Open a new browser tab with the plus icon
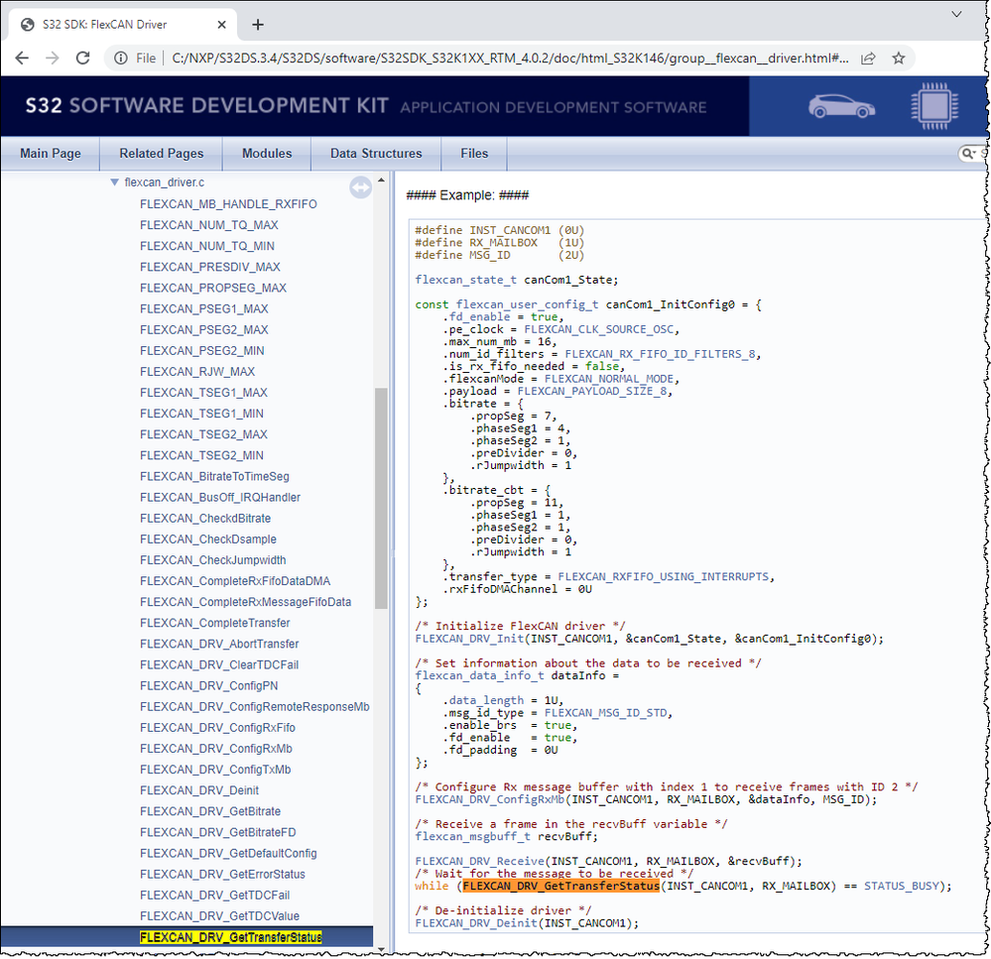 [x=258, y=24]
